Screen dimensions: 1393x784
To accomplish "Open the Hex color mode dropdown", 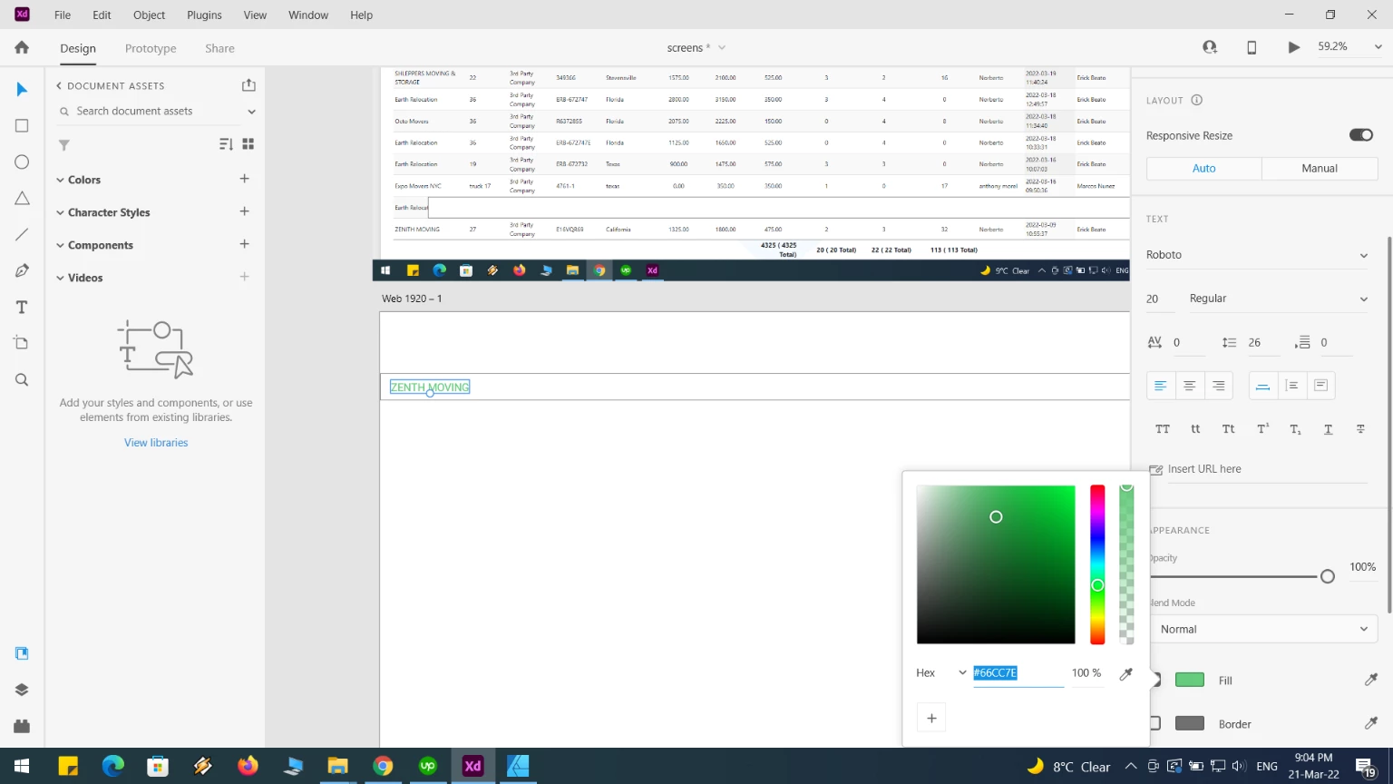I will (x=941, y=672).
